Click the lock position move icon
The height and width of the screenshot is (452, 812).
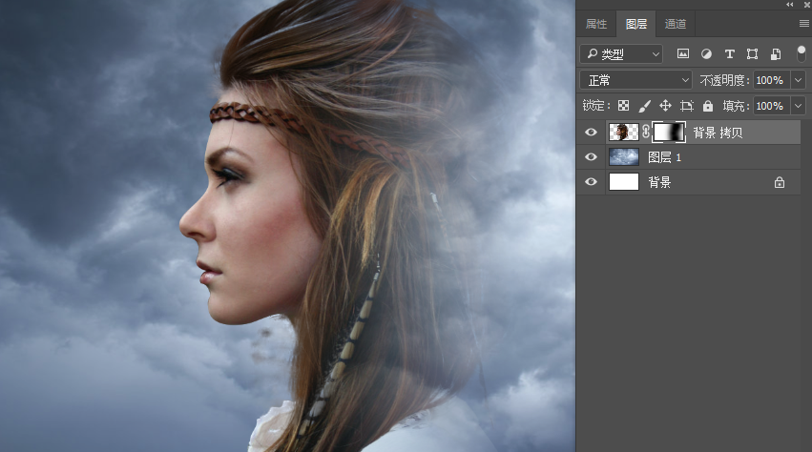point(665,106)
